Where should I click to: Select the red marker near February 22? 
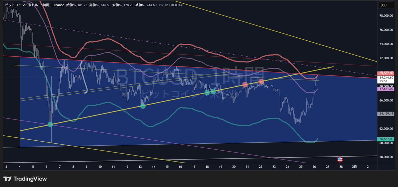click(261, 81)
